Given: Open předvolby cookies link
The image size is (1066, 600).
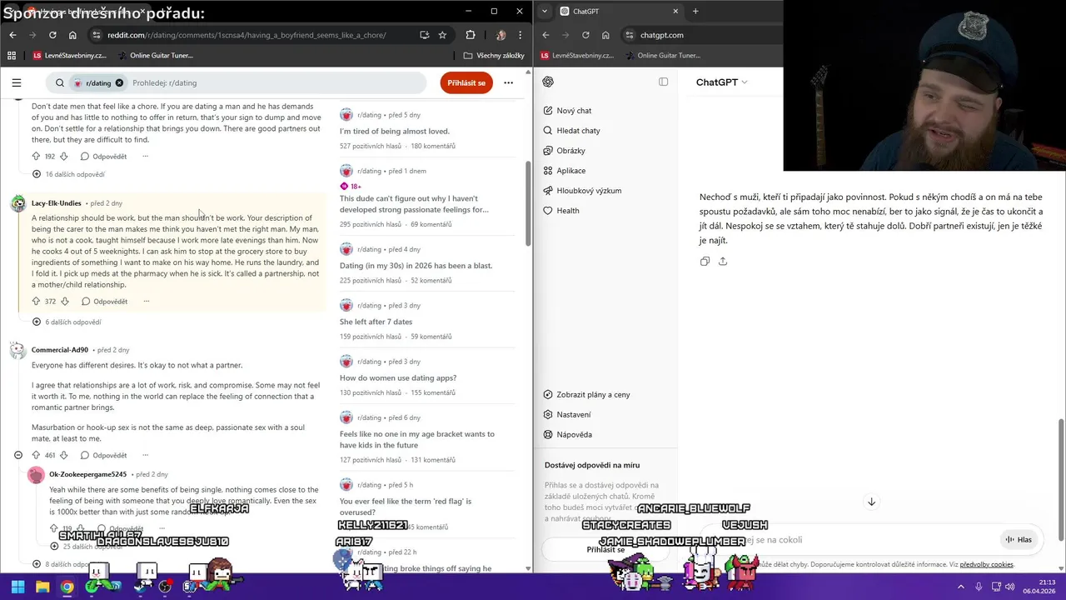Looking at the screenshot, I should coord(986,564).
